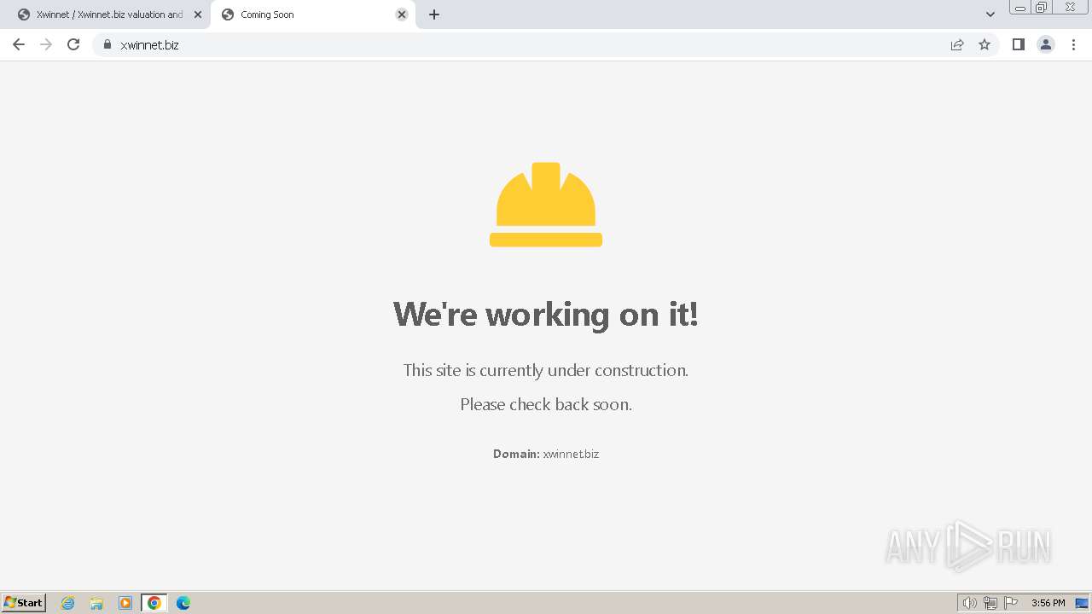Click the "Domain: xwinnet.biz" line

pos(546,454)
